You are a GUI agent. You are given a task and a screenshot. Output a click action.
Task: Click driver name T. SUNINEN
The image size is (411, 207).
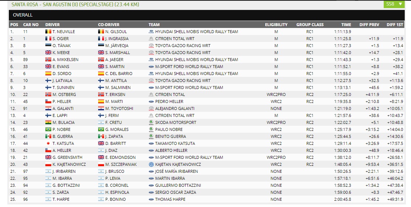[x=63, y=88]
